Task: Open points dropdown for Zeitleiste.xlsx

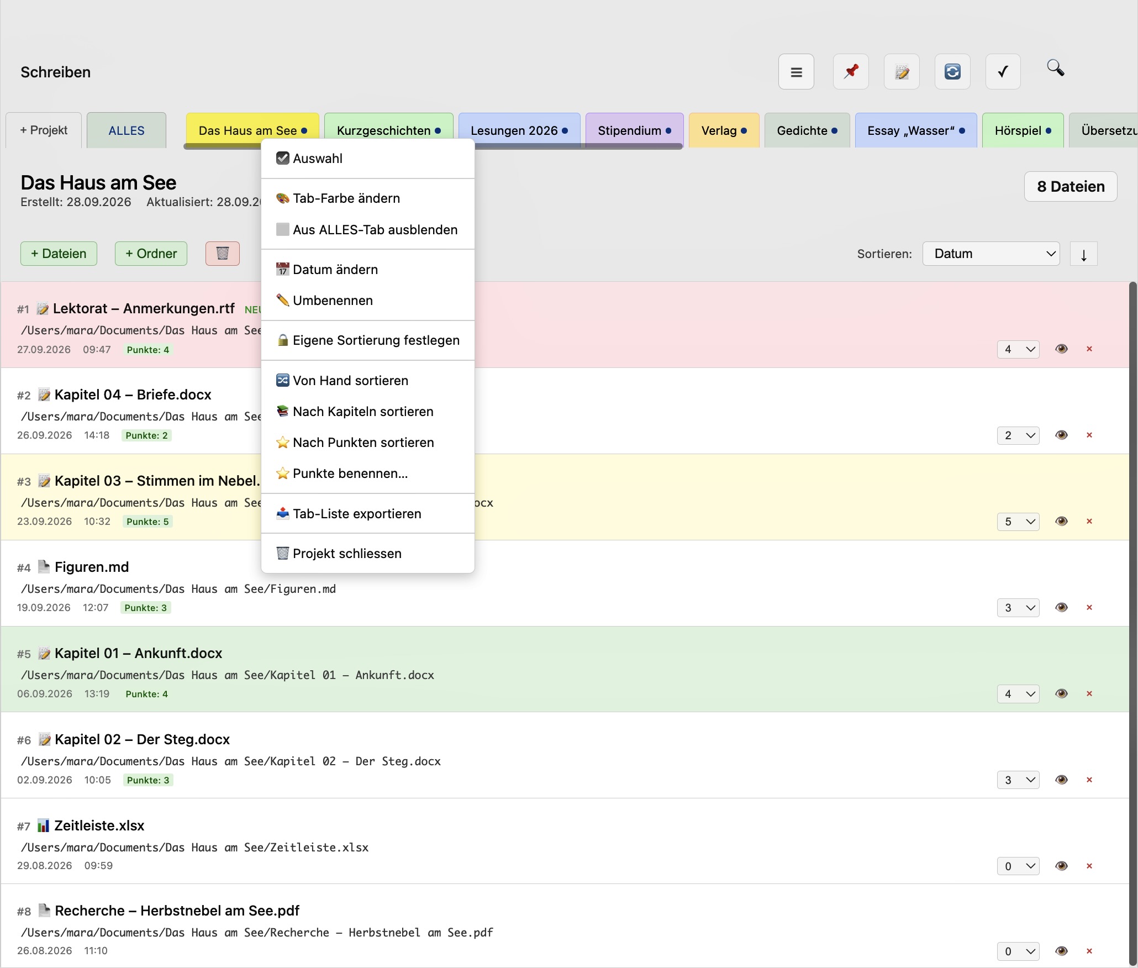Action: [x=1018, y=866]
